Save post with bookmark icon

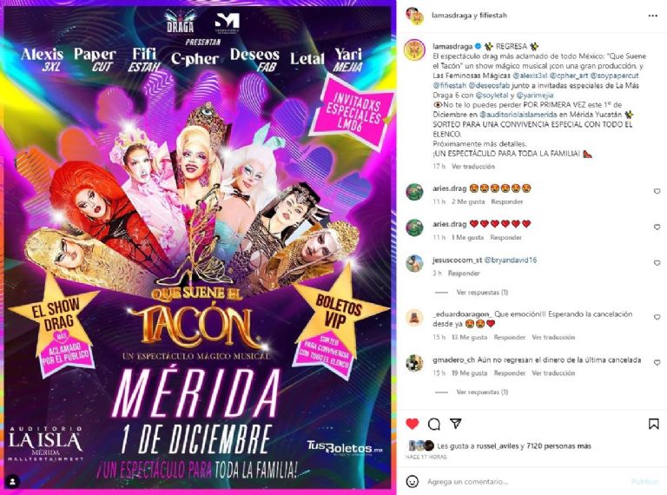click(653, 424)
